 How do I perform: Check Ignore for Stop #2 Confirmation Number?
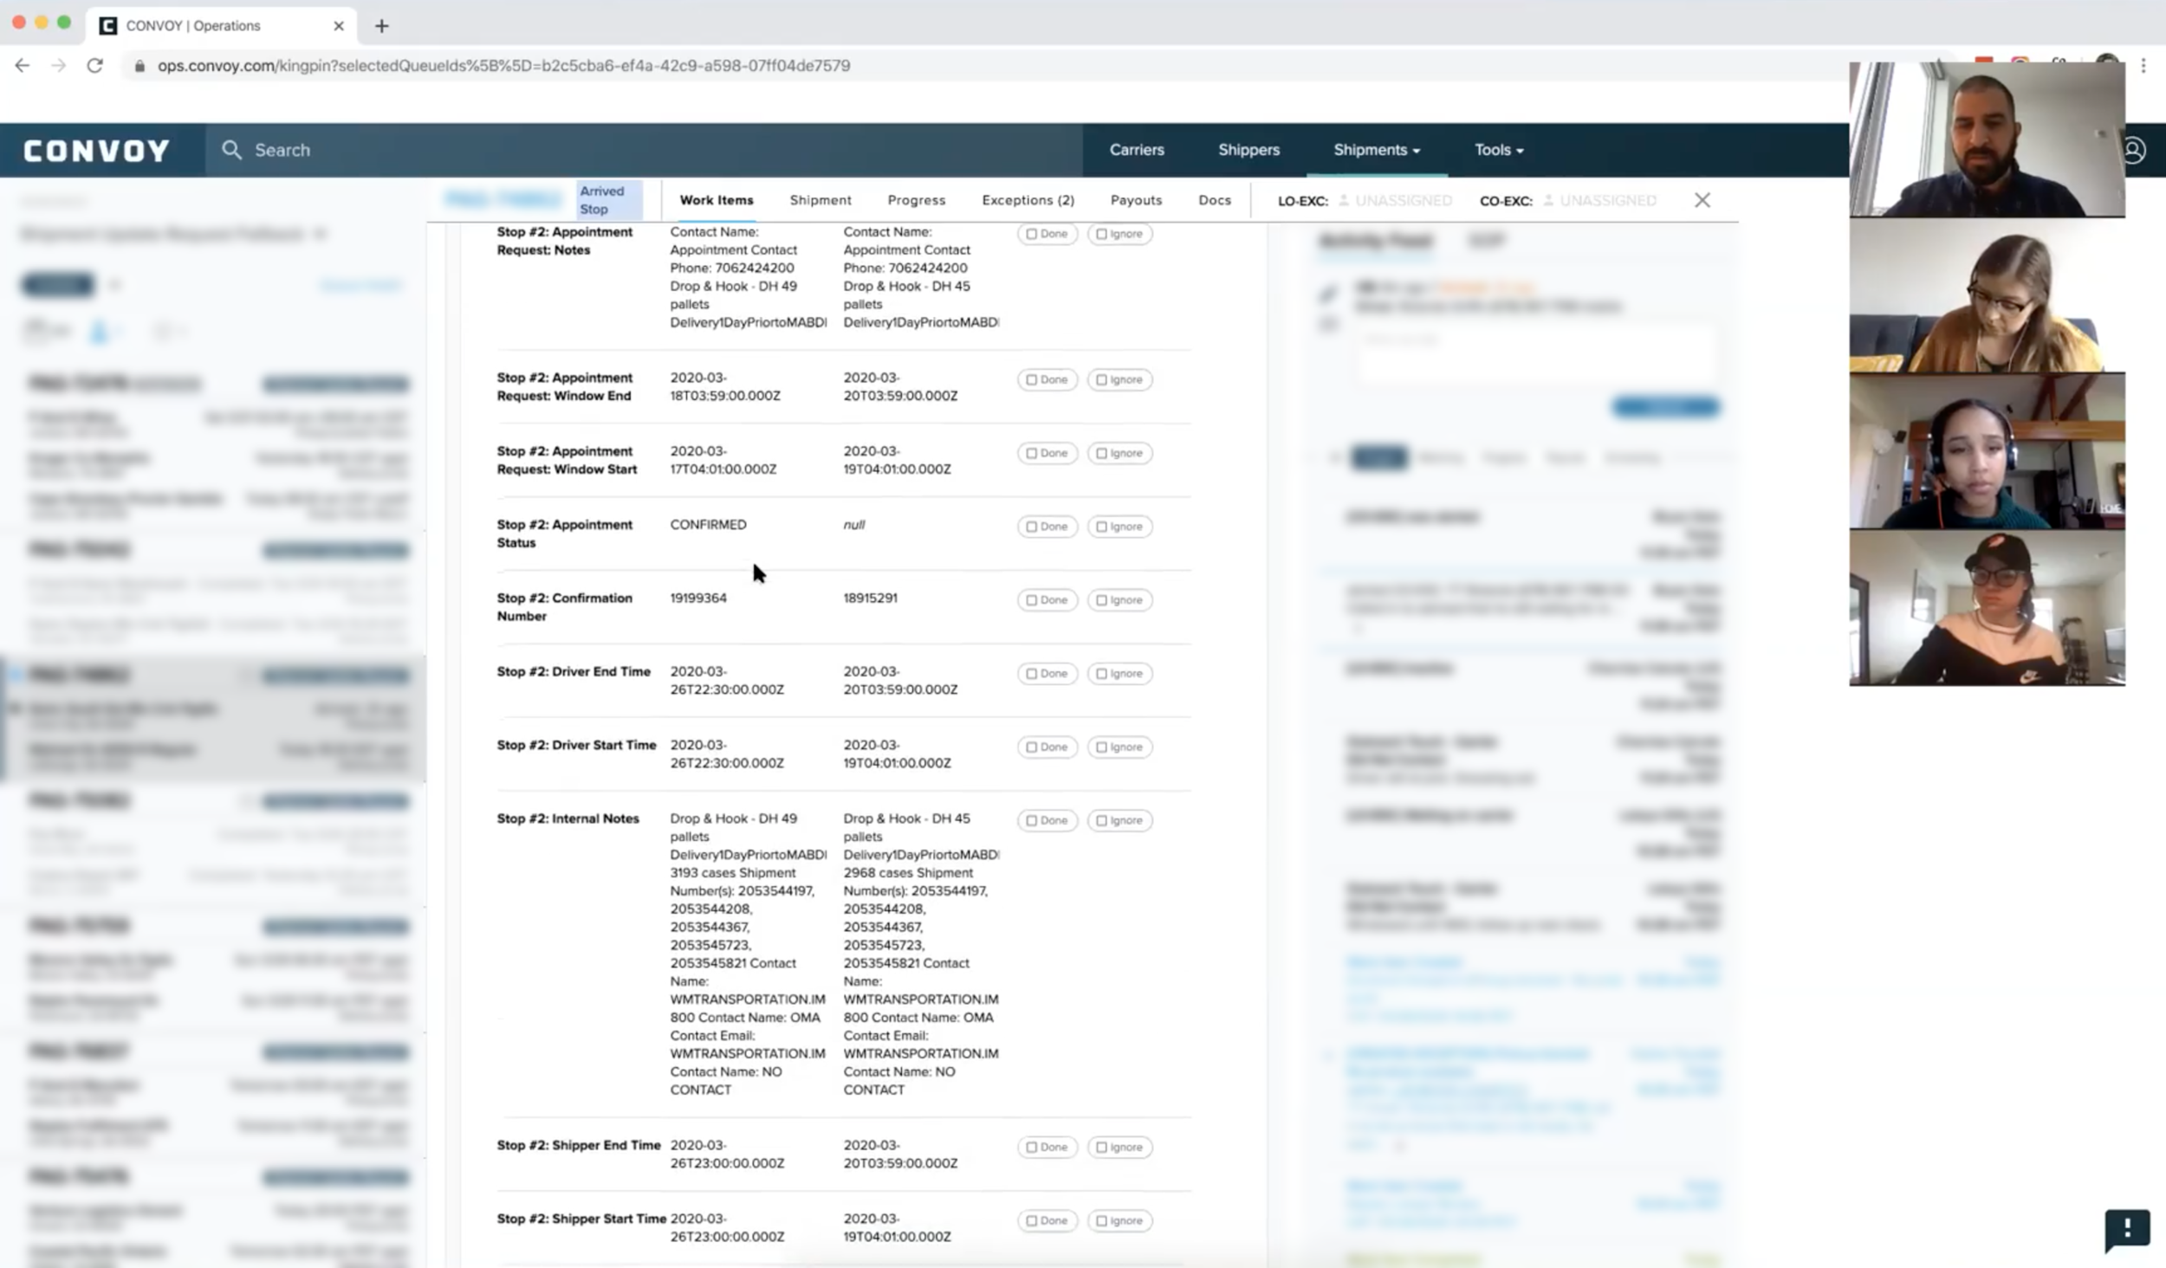click(x=1119, y=600)
